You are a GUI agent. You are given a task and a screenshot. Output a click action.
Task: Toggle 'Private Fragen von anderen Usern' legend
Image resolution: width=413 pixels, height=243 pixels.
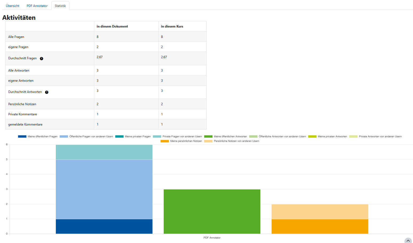point(177,136)
